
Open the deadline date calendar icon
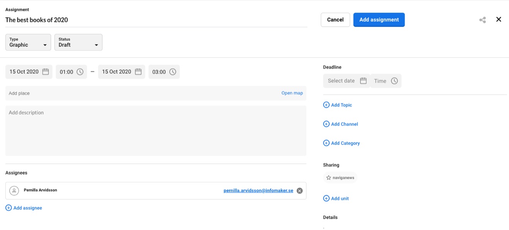pos(363,81)
